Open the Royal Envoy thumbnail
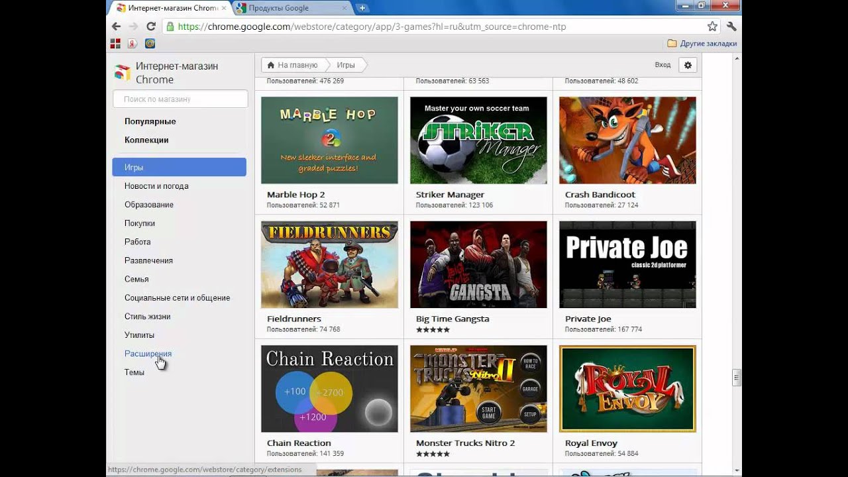 click(x=627, y=389)
